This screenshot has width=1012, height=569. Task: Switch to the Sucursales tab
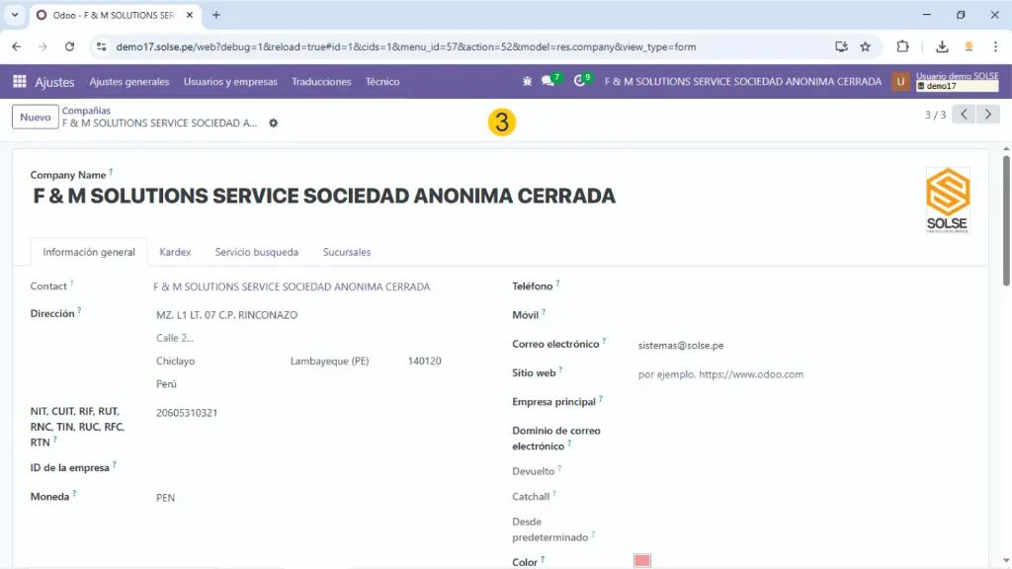(x=347, y=252)
